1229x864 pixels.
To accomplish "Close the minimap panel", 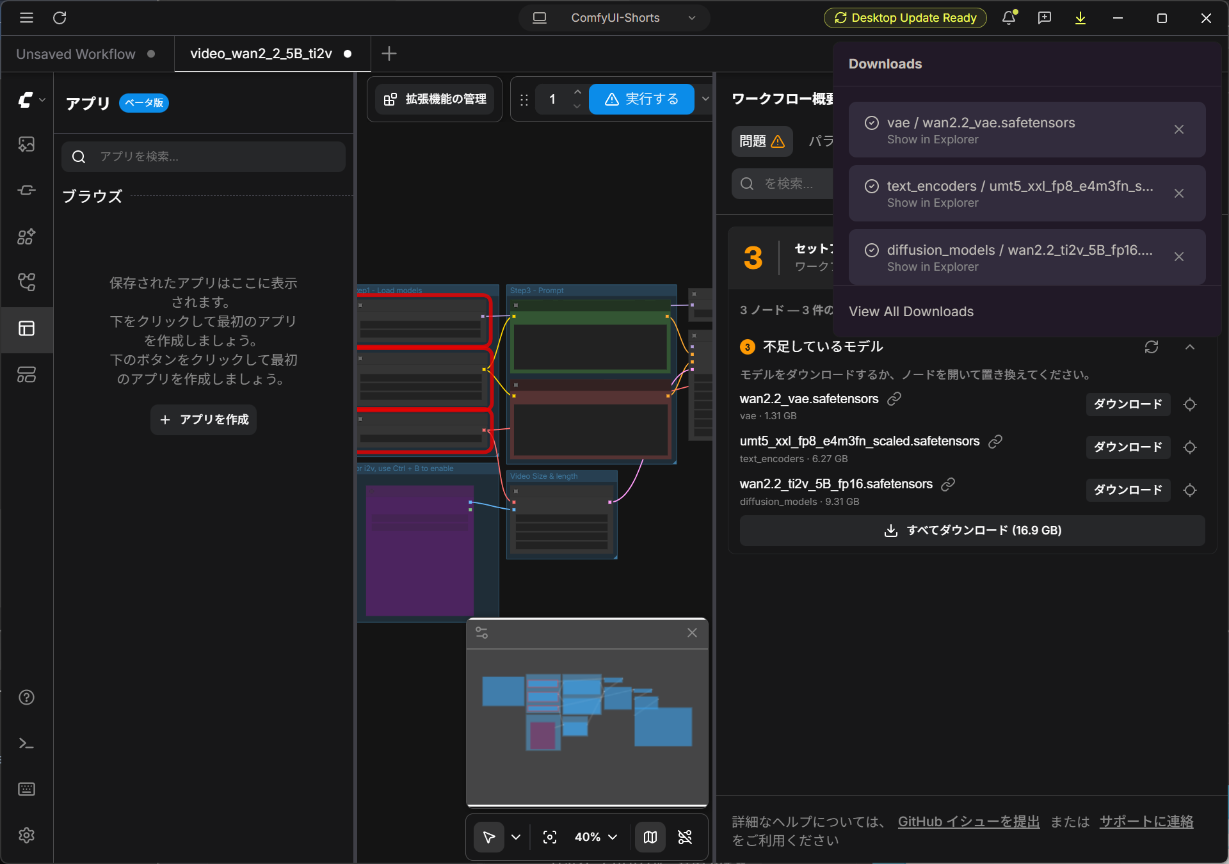I will (x=692, y=633).
